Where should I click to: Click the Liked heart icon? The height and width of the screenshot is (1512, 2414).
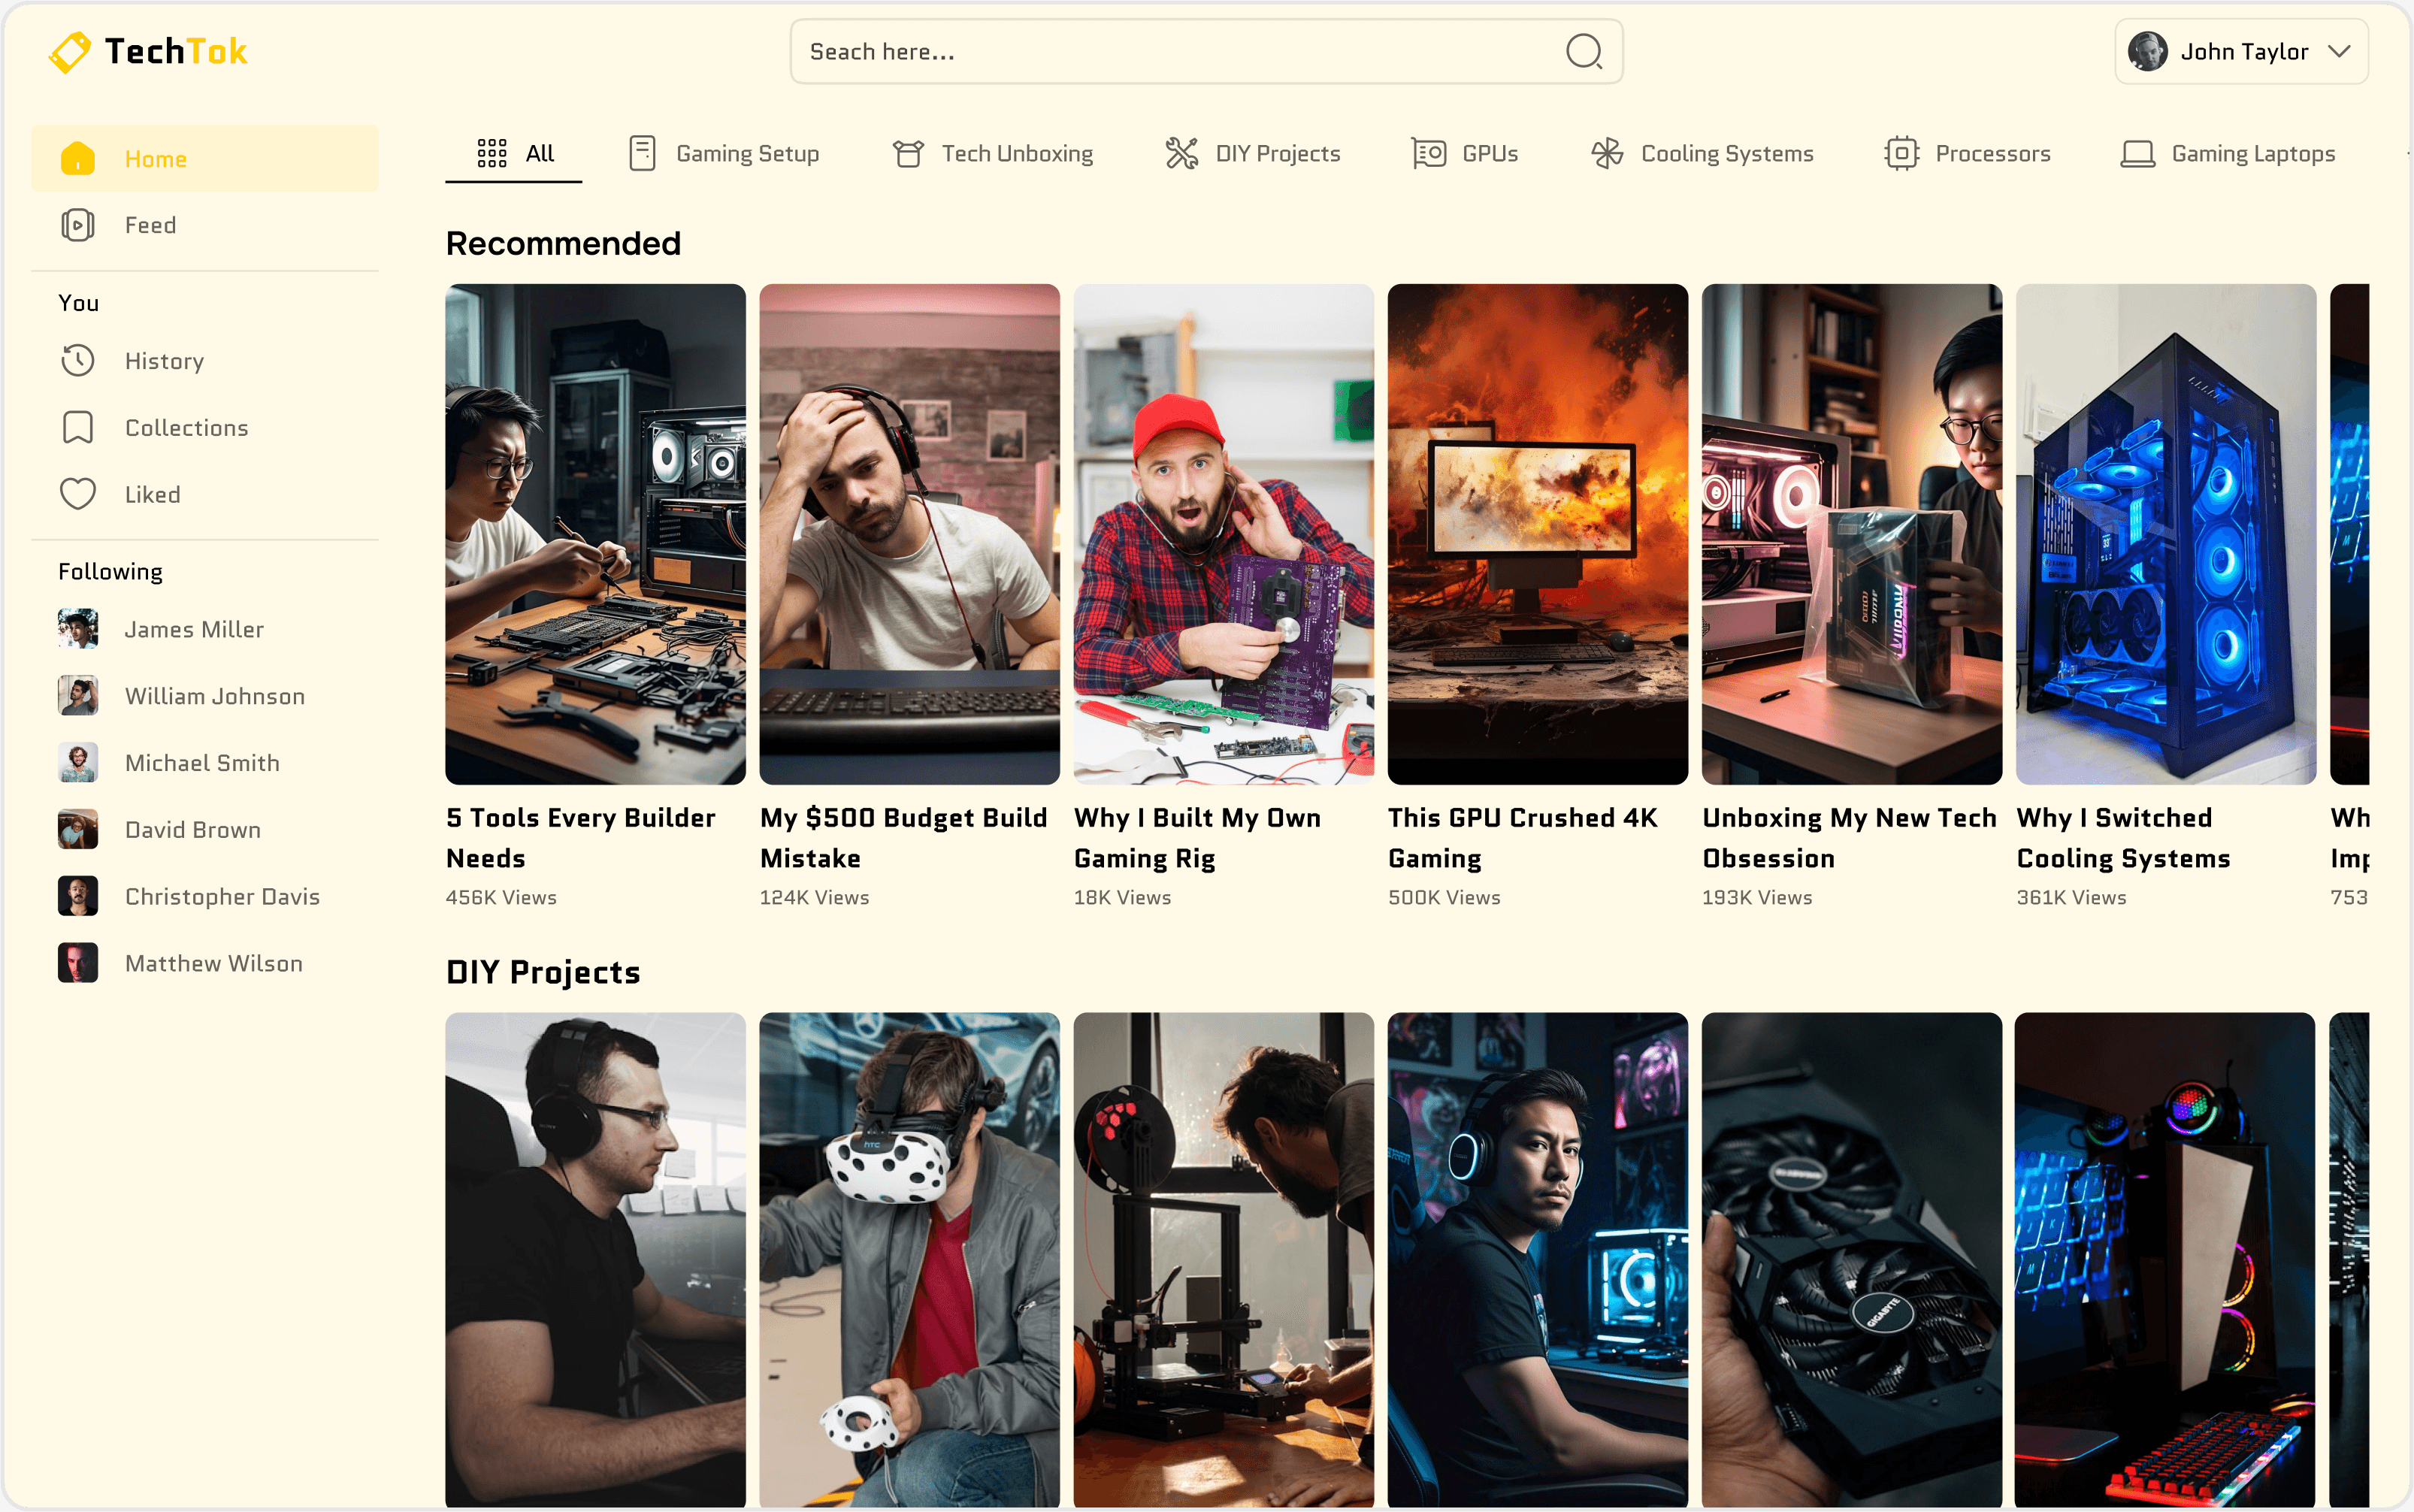click(78, 494)
